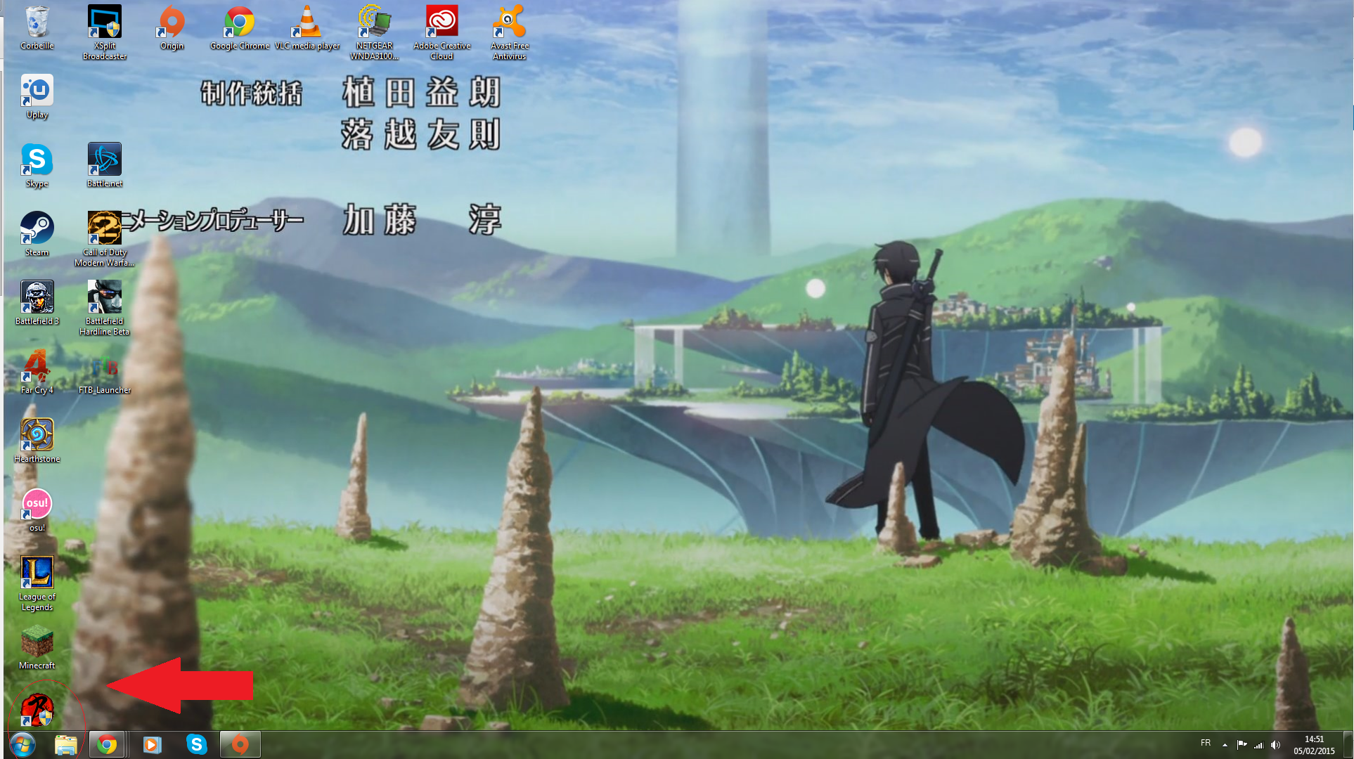
Task: Switch to Chrome in the taskbar
Action: [x=107, y=744]
